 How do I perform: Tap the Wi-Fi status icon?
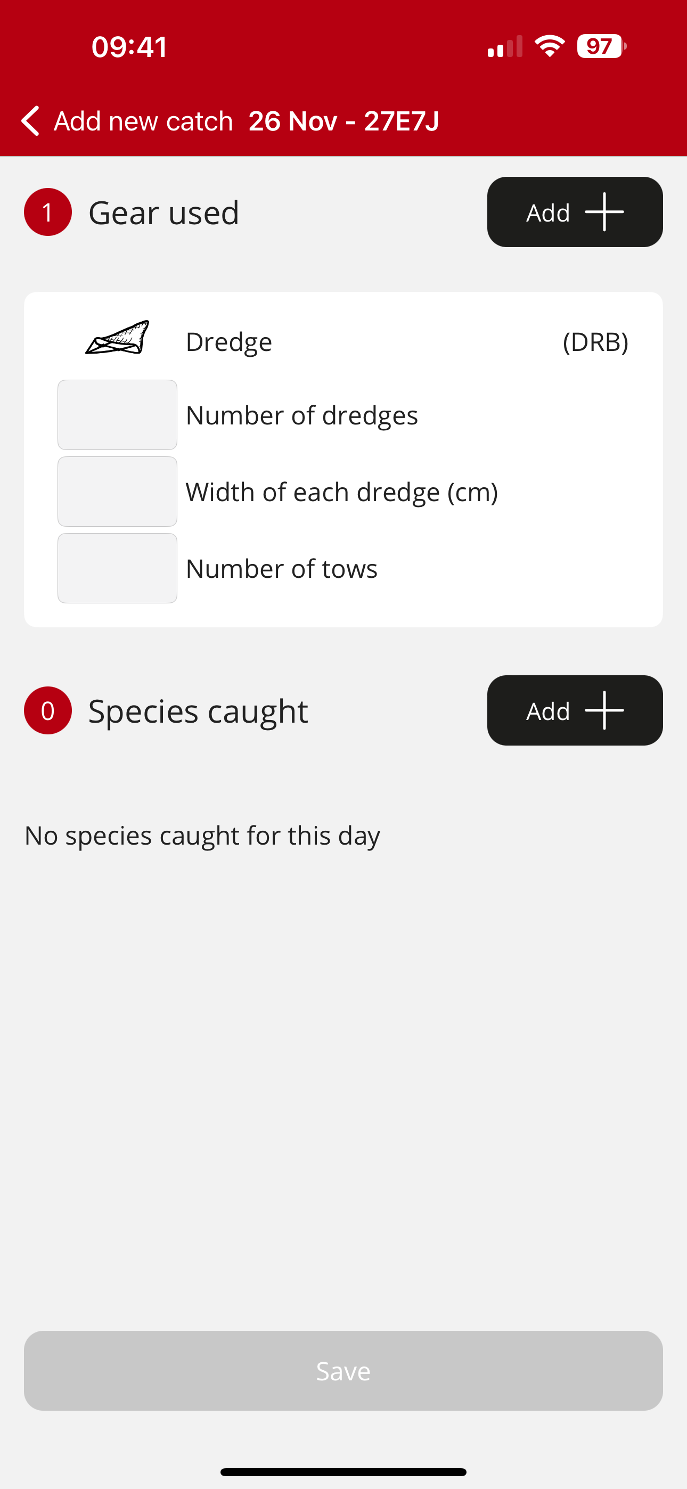[x=550, y=46]
